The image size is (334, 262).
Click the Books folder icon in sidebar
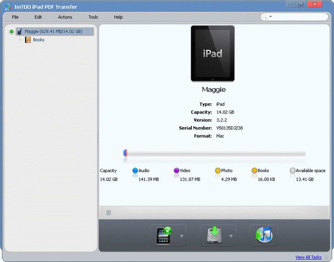tap(28, 40)
